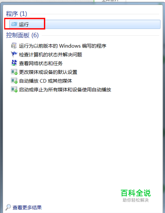The height and width of the screenshot is (213, 165).
Task: Open 运行为以前版本的 Windows 编写的程序 entry
Action: 62,46
